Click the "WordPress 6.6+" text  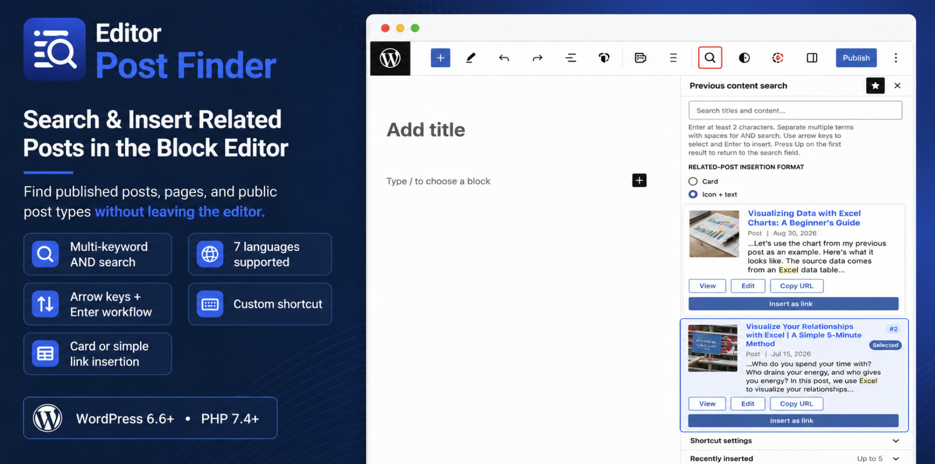[125, 419]
